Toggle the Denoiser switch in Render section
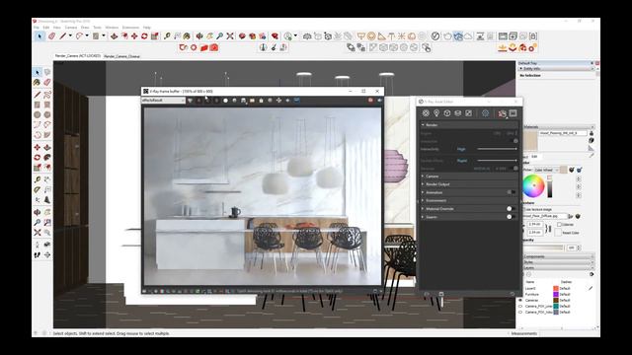The height and width of the screenshot is (355, 632). point(514,169)
